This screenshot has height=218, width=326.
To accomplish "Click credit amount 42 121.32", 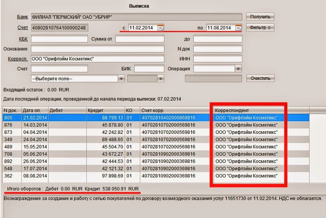I will point(112,169).
